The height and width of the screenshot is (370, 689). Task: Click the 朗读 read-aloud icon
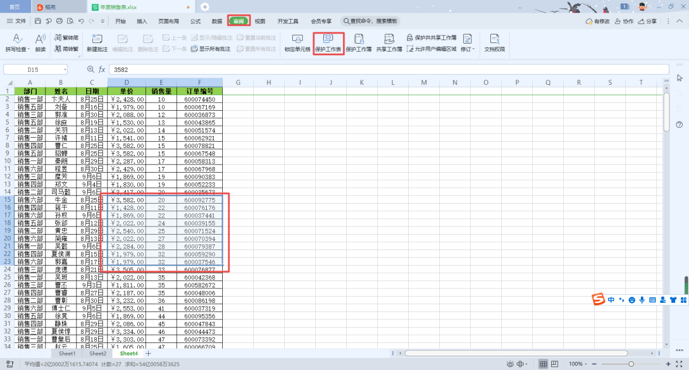tap(40, 42)
